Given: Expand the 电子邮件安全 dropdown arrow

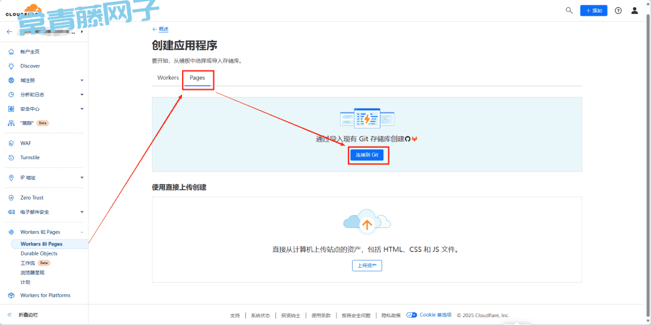Looking at the screenshot, I should pyautogui.click(x=82, y=212).
